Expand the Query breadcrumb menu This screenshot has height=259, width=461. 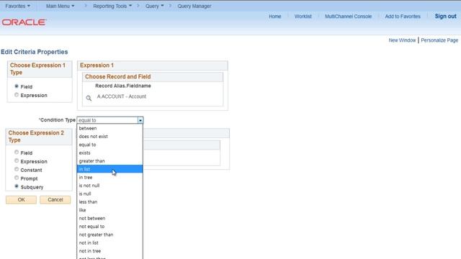154,6
